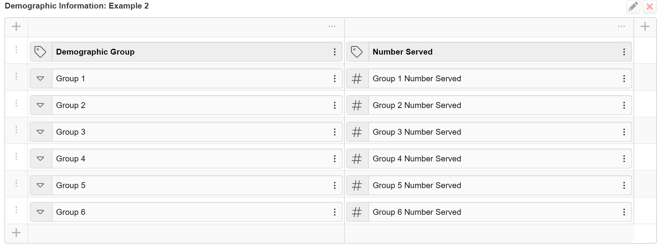Viewport: 659px width, 245px height.
Task: Click the row handle of the Group 5 row
Action: pyautogui.click(x=16, y=183)
